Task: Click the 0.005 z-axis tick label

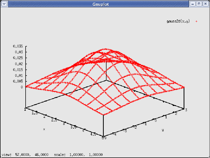Action: pos(18,81)
